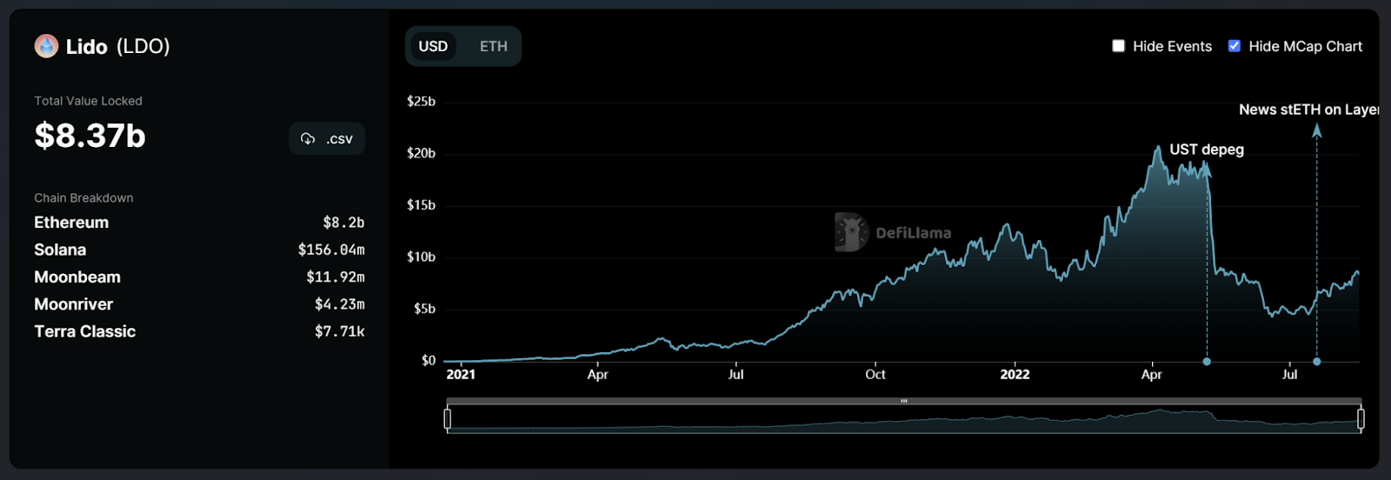
Task: Click the cloud download icon in the .csv button
Action: click(x=308, y=139)
